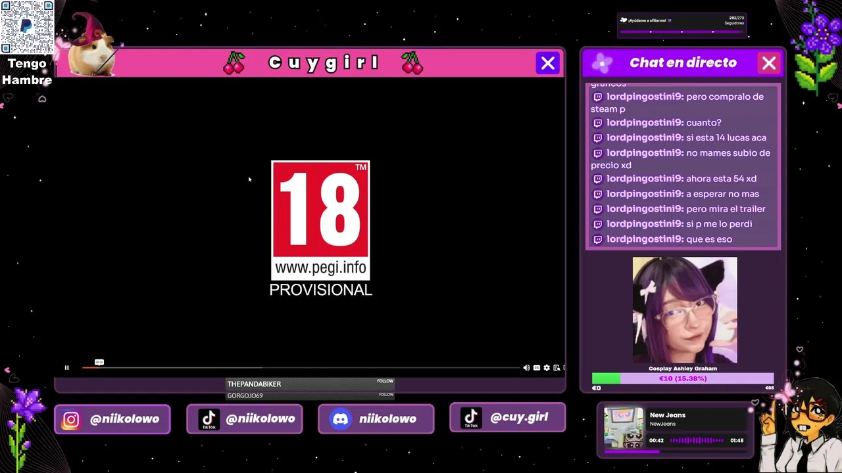Follow THEPANDABIKER with the FOLLOW button
The height and width of the screenshot is (473, 842).
click(x=385, y=381)
